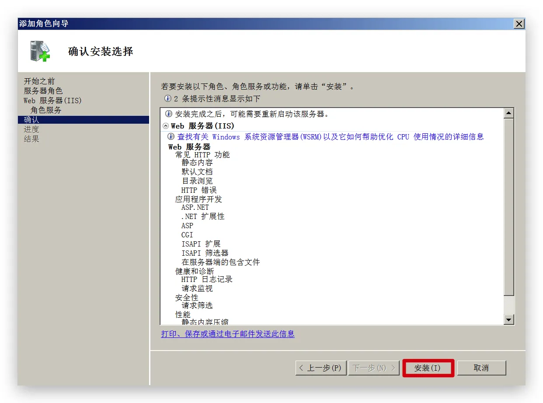Select 开始之前 in the wizard sidebar
This screenshot has height=403, width=543.
(x=39, y=81)
